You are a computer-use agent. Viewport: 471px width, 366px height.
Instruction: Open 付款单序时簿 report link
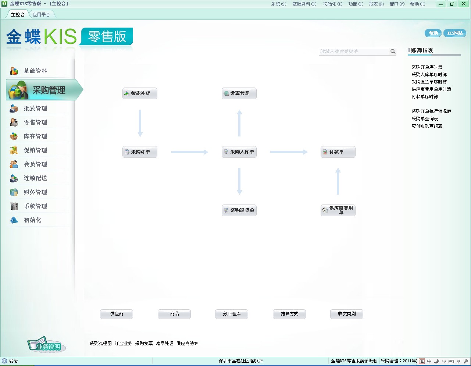point(425,97)
